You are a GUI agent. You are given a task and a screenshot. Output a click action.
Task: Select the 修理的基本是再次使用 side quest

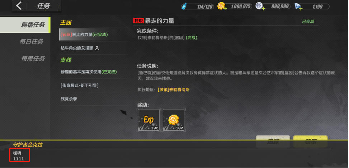coord(94,72)
